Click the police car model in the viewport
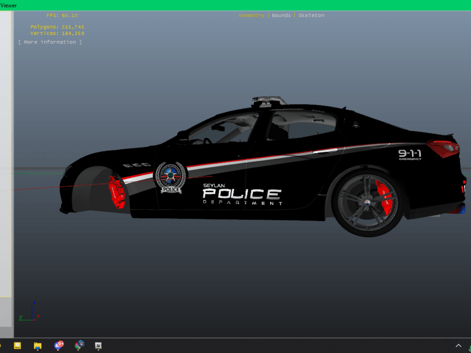The width and height of the screenshot is (471, 353). (259, 179)
